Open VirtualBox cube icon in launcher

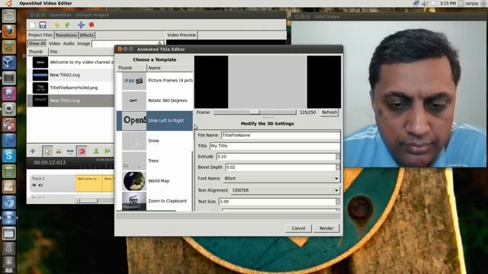(8, 62)
